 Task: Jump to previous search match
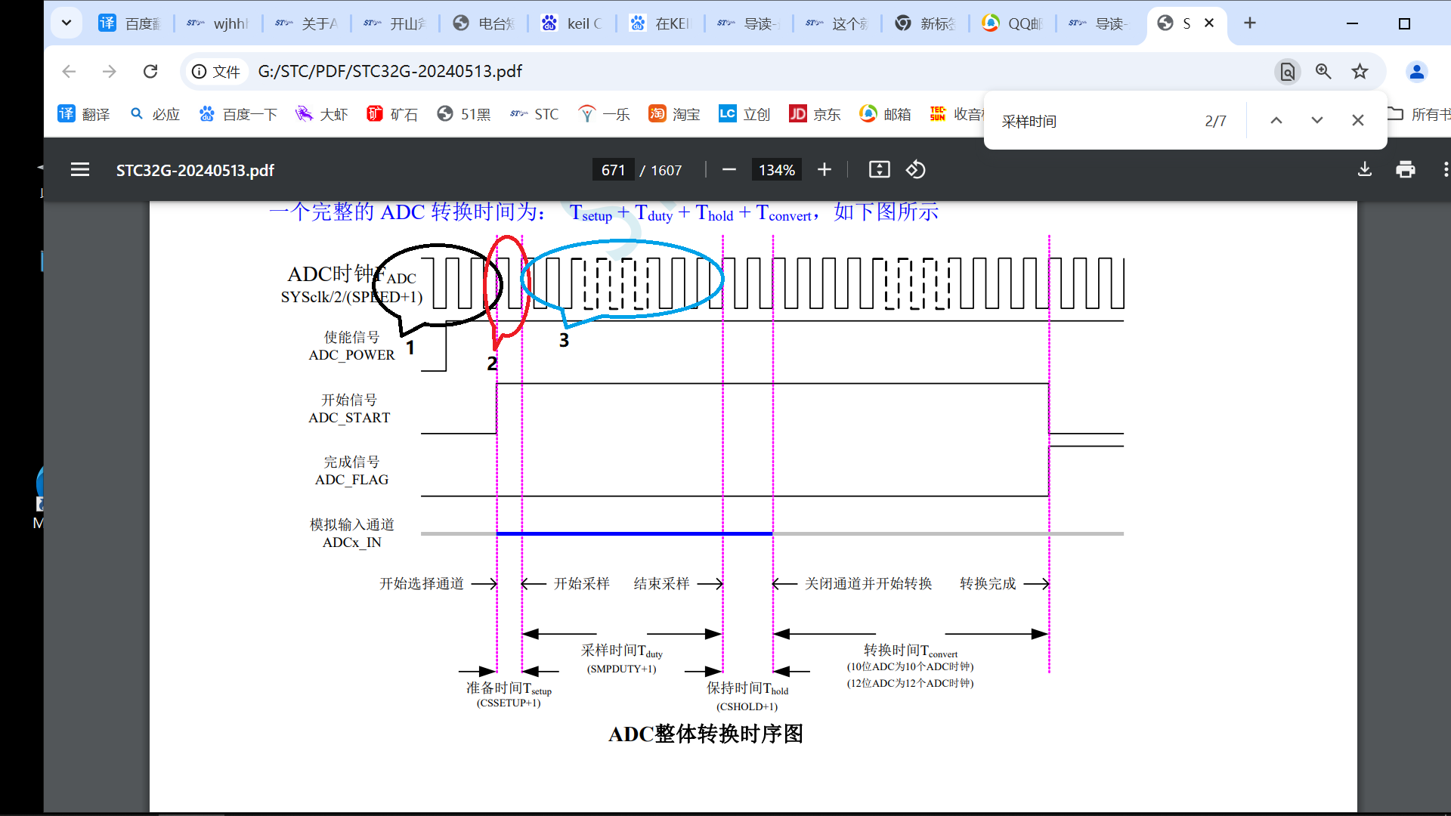(1276, 121)
